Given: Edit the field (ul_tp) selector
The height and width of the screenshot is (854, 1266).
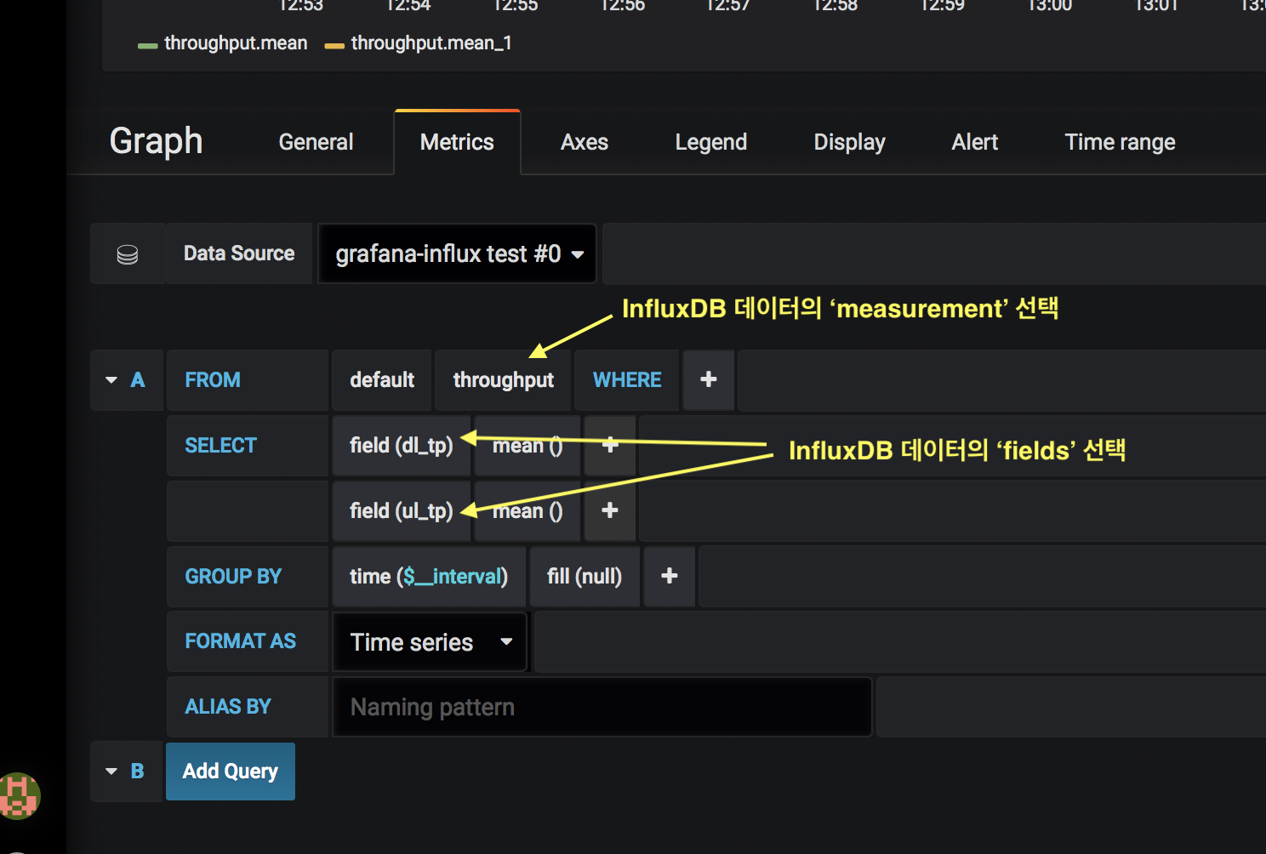Looking at the screenshot, I should 402,510.
